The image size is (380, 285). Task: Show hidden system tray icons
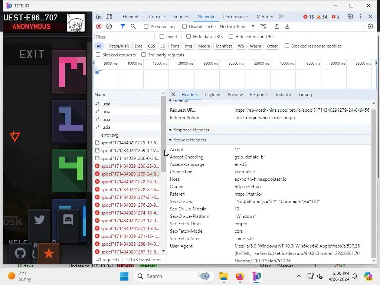[299, 276]
